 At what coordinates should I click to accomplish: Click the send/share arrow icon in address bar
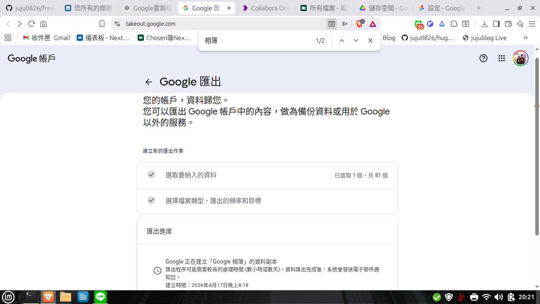pos(345,24)
